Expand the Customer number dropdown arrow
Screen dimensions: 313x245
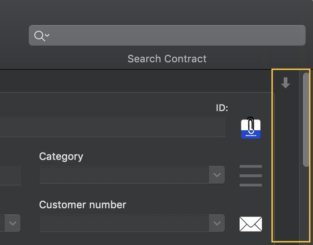pyautogui.click(x=217, y=223)
